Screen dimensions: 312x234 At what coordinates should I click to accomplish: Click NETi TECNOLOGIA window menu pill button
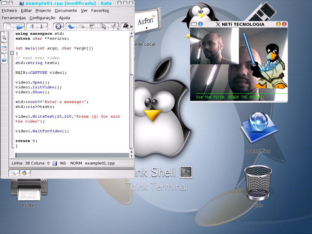tap(194, 24)
